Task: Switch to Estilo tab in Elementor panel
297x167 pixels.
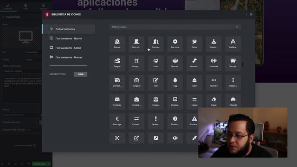Action: click(x=26, y=7)
